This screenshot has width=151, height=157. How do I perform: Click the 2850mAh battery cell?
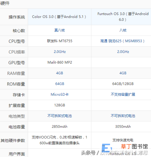pyautogui.click(x=59, y=127)
